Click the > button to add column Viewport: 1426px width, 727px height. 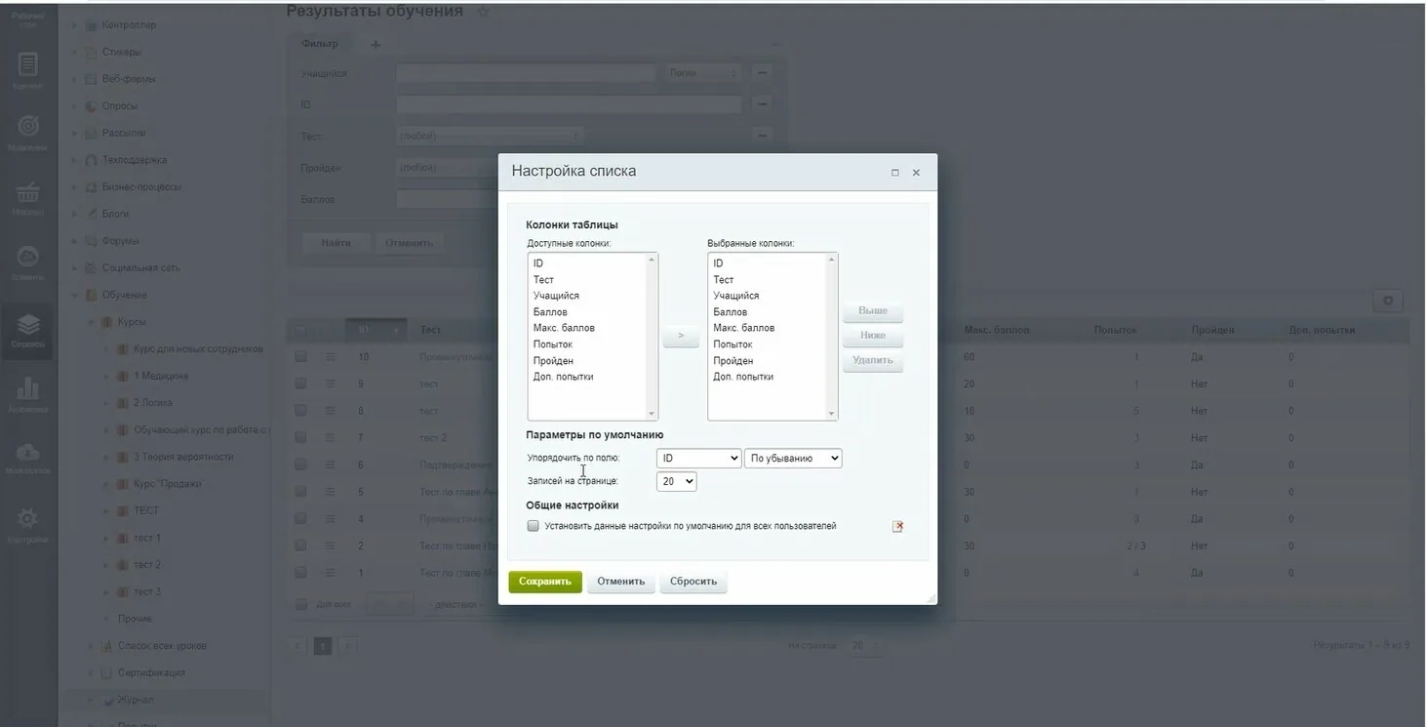681,336
